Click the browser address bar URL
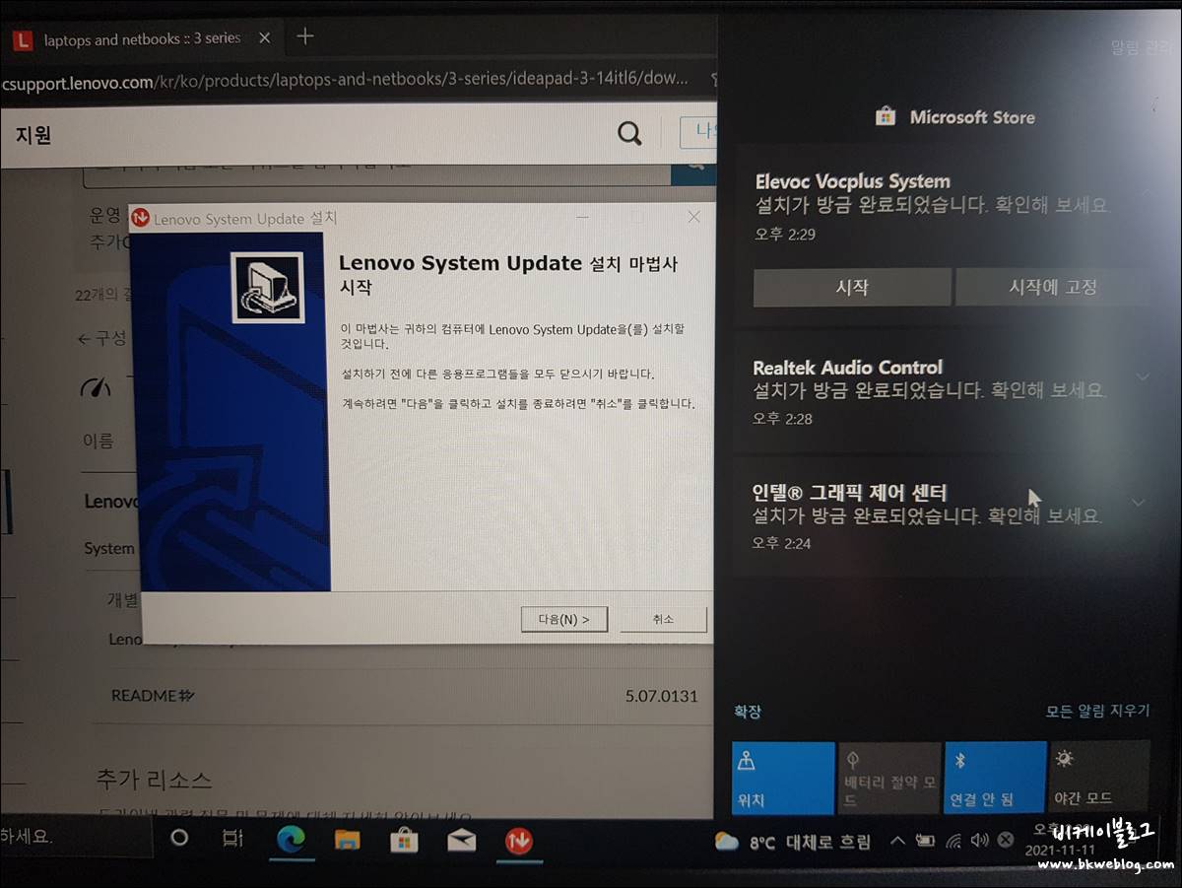The image size is (1182, 888). coord(344,80)
